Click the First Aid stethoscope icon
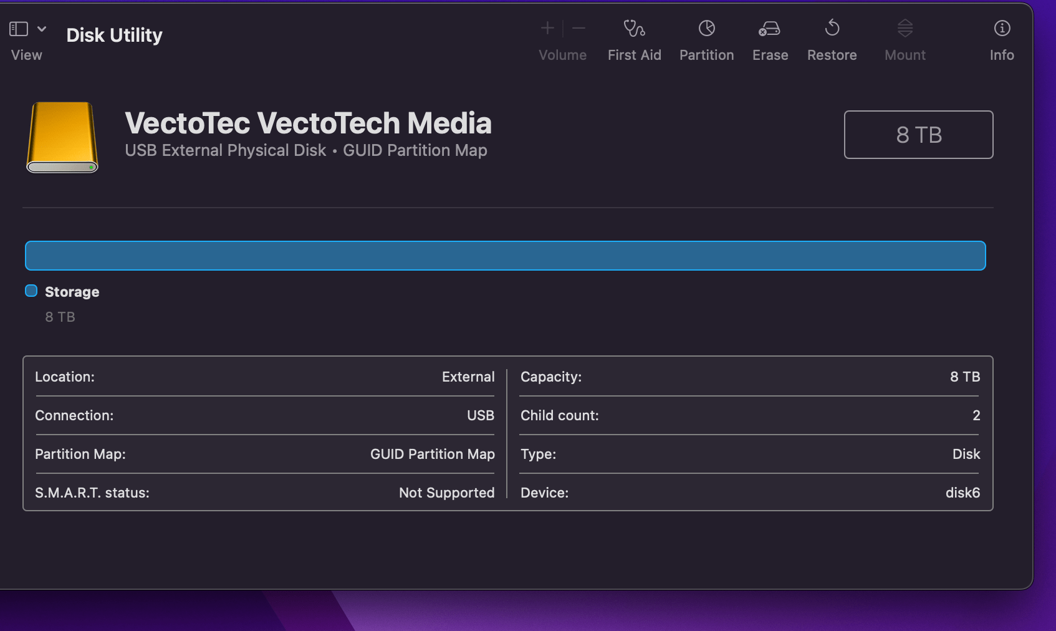Image resolution: width=1056 pixels, height=631 pixels. [x=634, y=29]
